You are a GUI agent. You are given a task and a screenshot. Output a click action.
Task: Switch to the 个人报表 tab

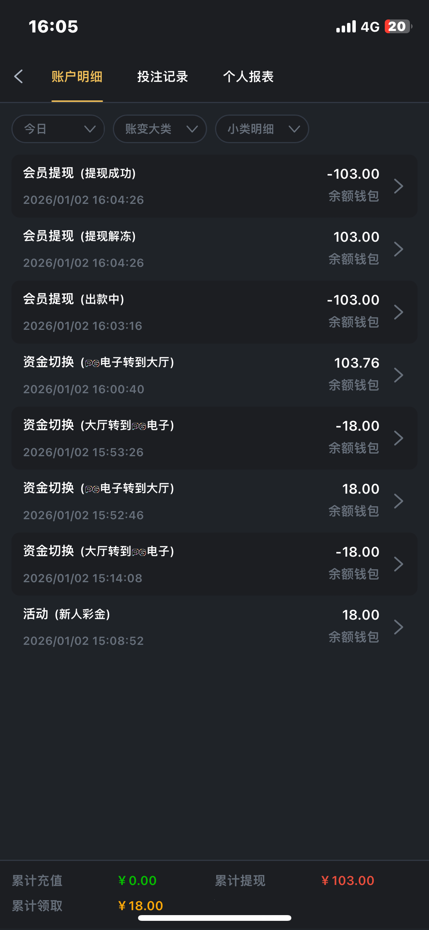click(248, 77)
